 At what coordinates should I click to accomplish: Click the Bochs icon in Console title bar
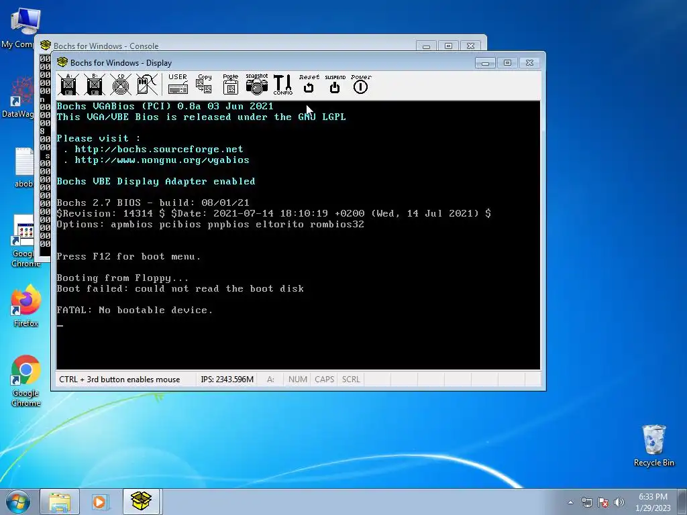pyautogui.click(x=46, y=45)
